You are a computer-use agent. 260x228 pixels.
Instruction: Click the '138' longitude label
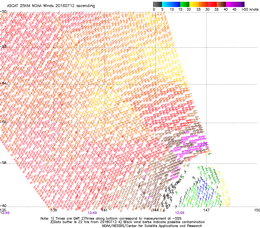pos(54,210)
